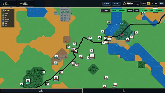This screenshot has width=165, height=93.
Task: Select the armor unit beside the southern road
Action: pyautogui.click(x=56, y=79)
